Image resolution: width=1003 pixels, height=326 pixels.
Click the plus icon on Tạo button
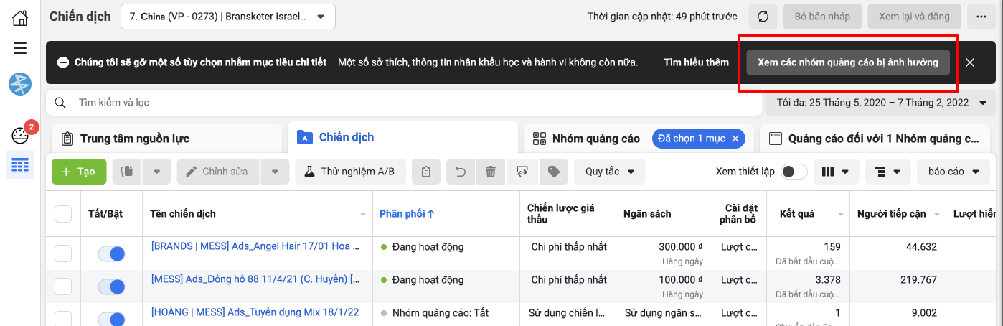[66, 172]
